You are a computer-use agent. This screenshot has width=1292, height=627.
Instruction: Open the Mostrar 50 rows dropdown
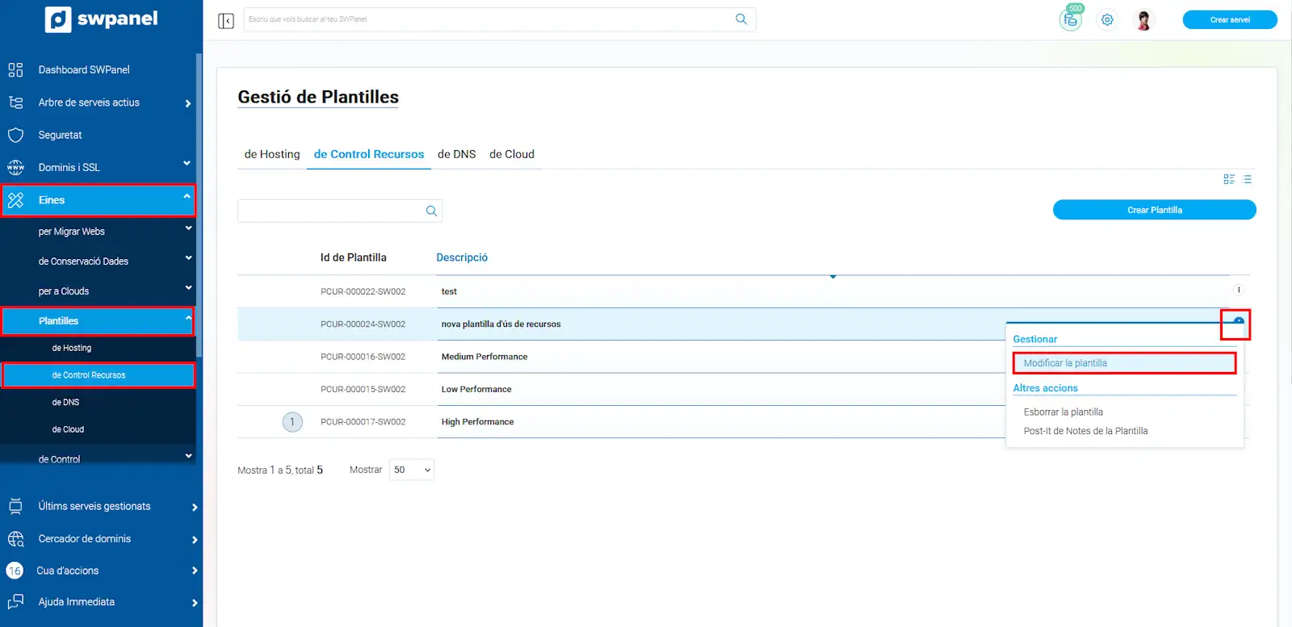412,470
